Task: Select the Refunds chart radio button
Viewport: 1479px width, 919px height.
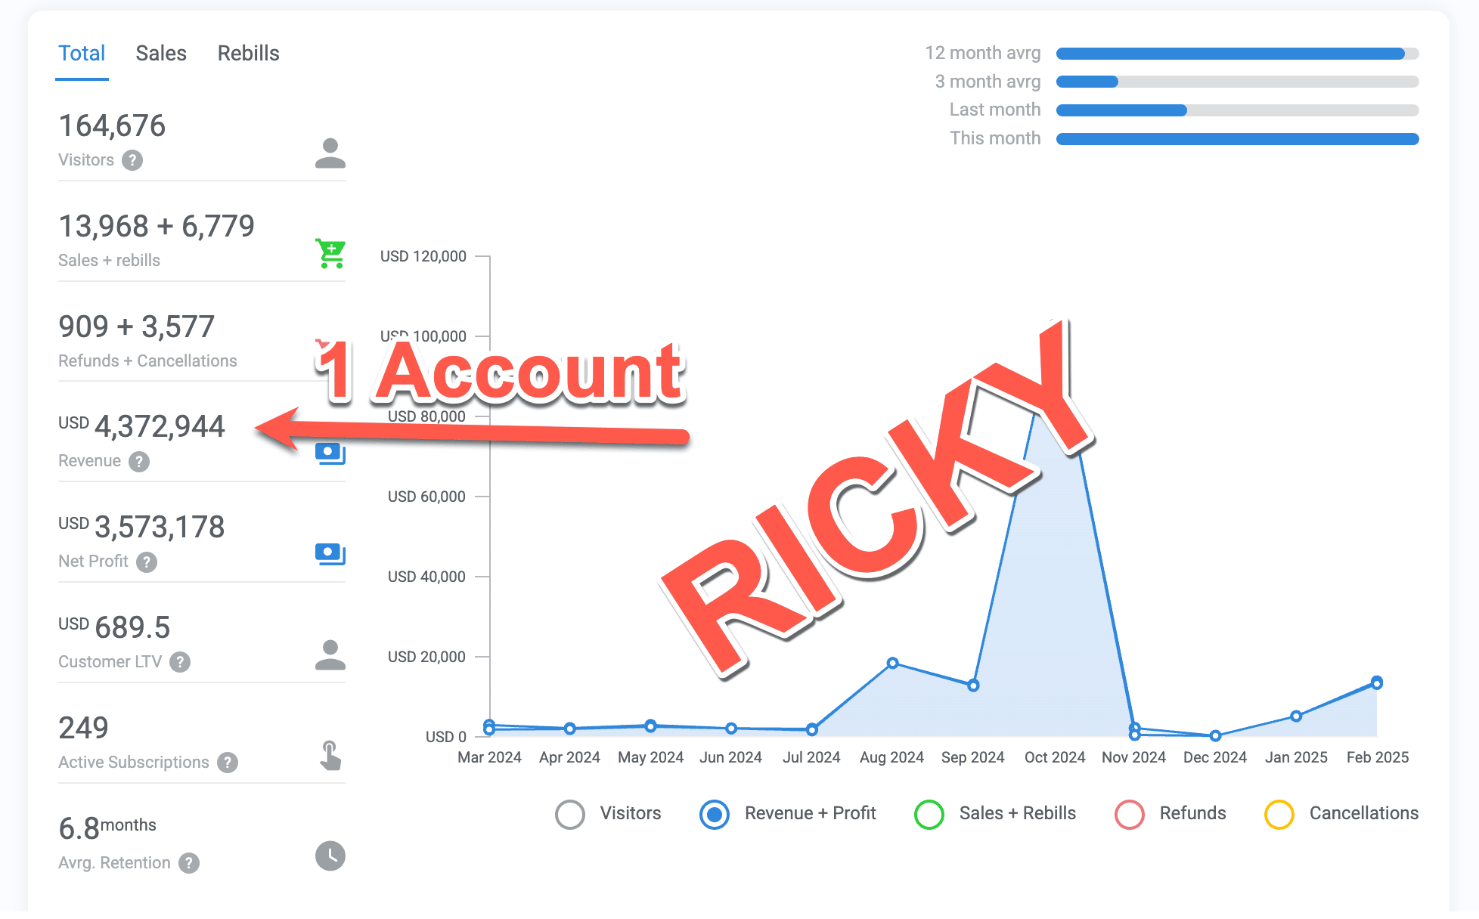Action: tap(1130, 814)
